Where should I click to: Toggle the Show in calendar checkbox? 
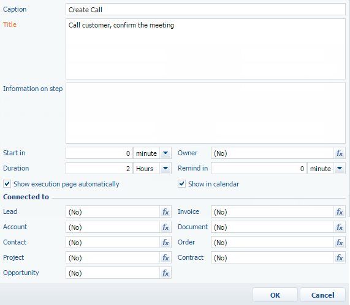pos(181,184)
